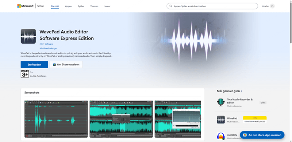Expand Méi gewuer ginn chevron
This screenshot has height=142, width=292.
[242, 92]
